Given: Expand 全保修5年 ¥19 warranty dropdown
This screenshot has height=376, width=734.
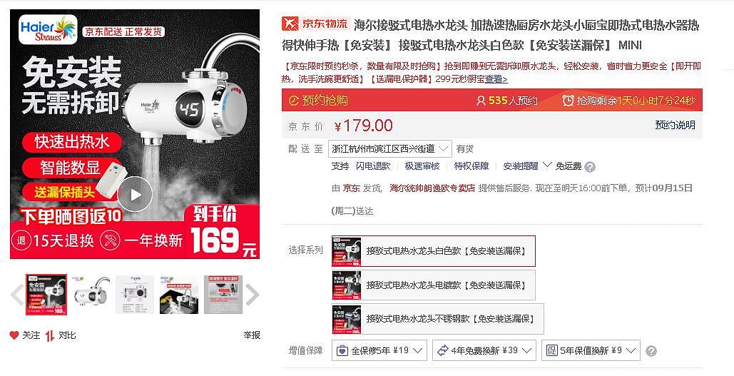Looking at the screenshot, I should pyautogui.click(x=379, y=351).
